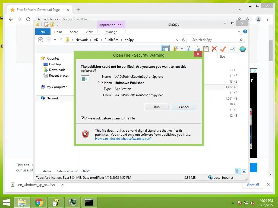Click the Quick Access properties icon
278x208 pixels.
(46, 24)
